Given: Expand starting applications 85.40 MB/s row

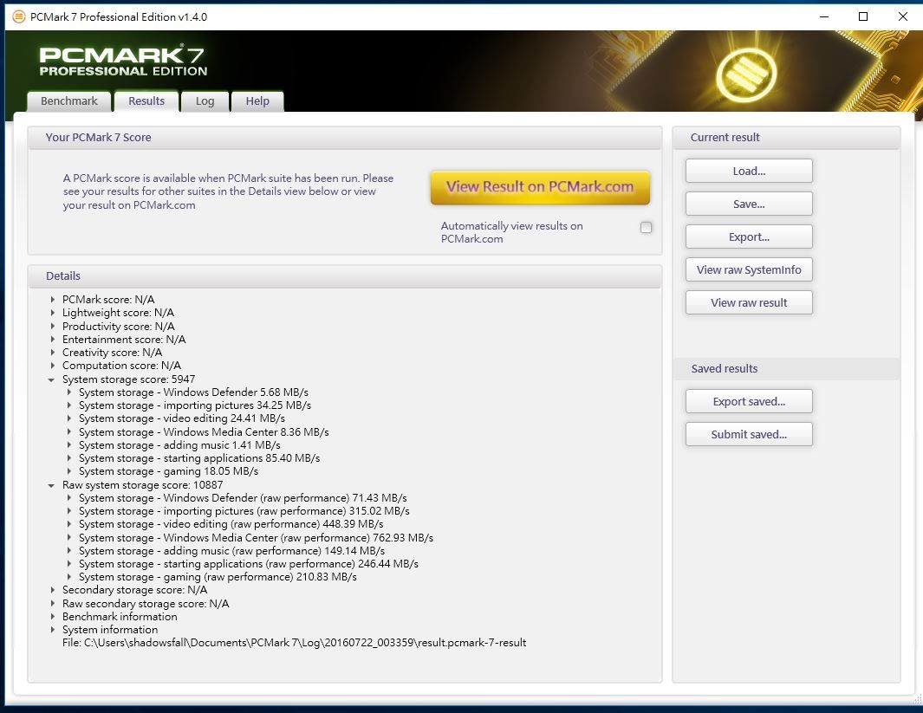Looking at the screenshot, I should (68, 458).
